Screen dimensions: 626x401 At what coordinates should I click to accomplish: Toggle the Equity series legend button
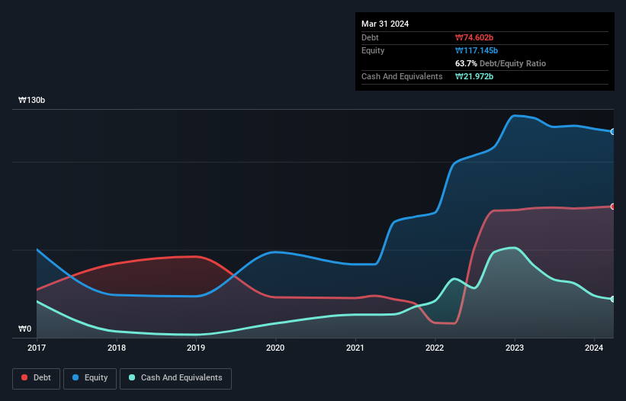tap(90, 378)
